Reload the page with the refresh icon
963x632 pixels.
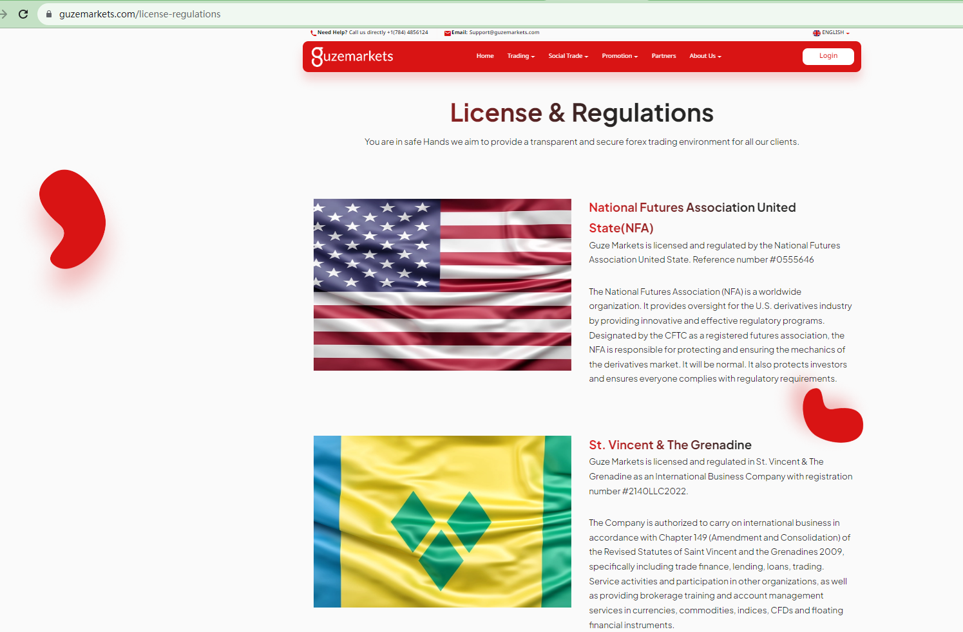tap(23, 14)
